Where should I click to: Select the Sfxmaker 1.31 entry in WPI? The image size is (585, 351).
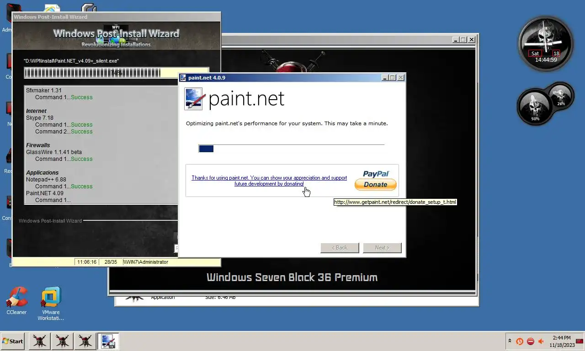(44, 90)
